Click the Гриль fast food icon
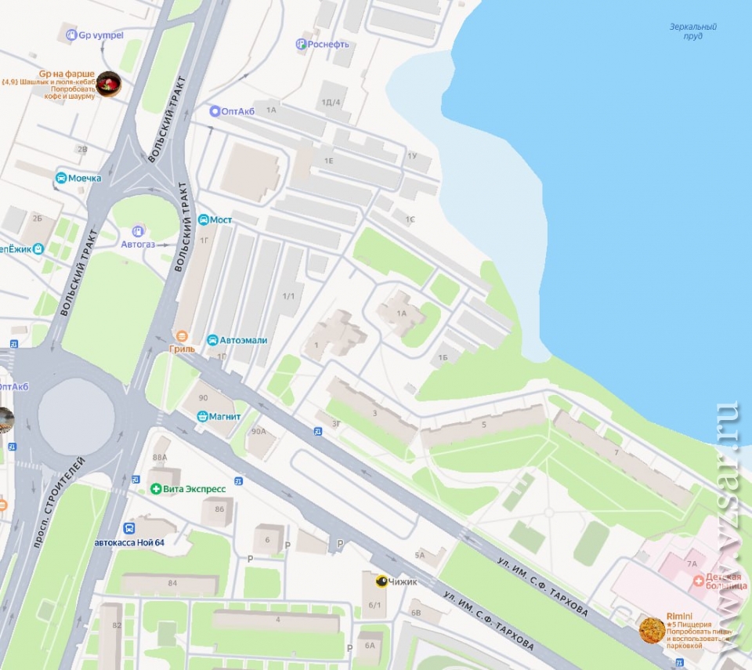The image size is (752, 670). pos(182,336)
